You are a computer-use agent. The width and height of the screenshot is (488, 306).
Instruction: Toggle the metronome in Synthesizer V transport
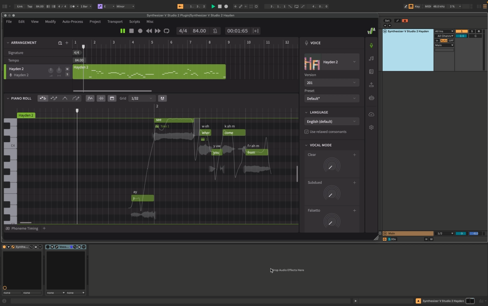pyautogui.click(x=215, y=31)
